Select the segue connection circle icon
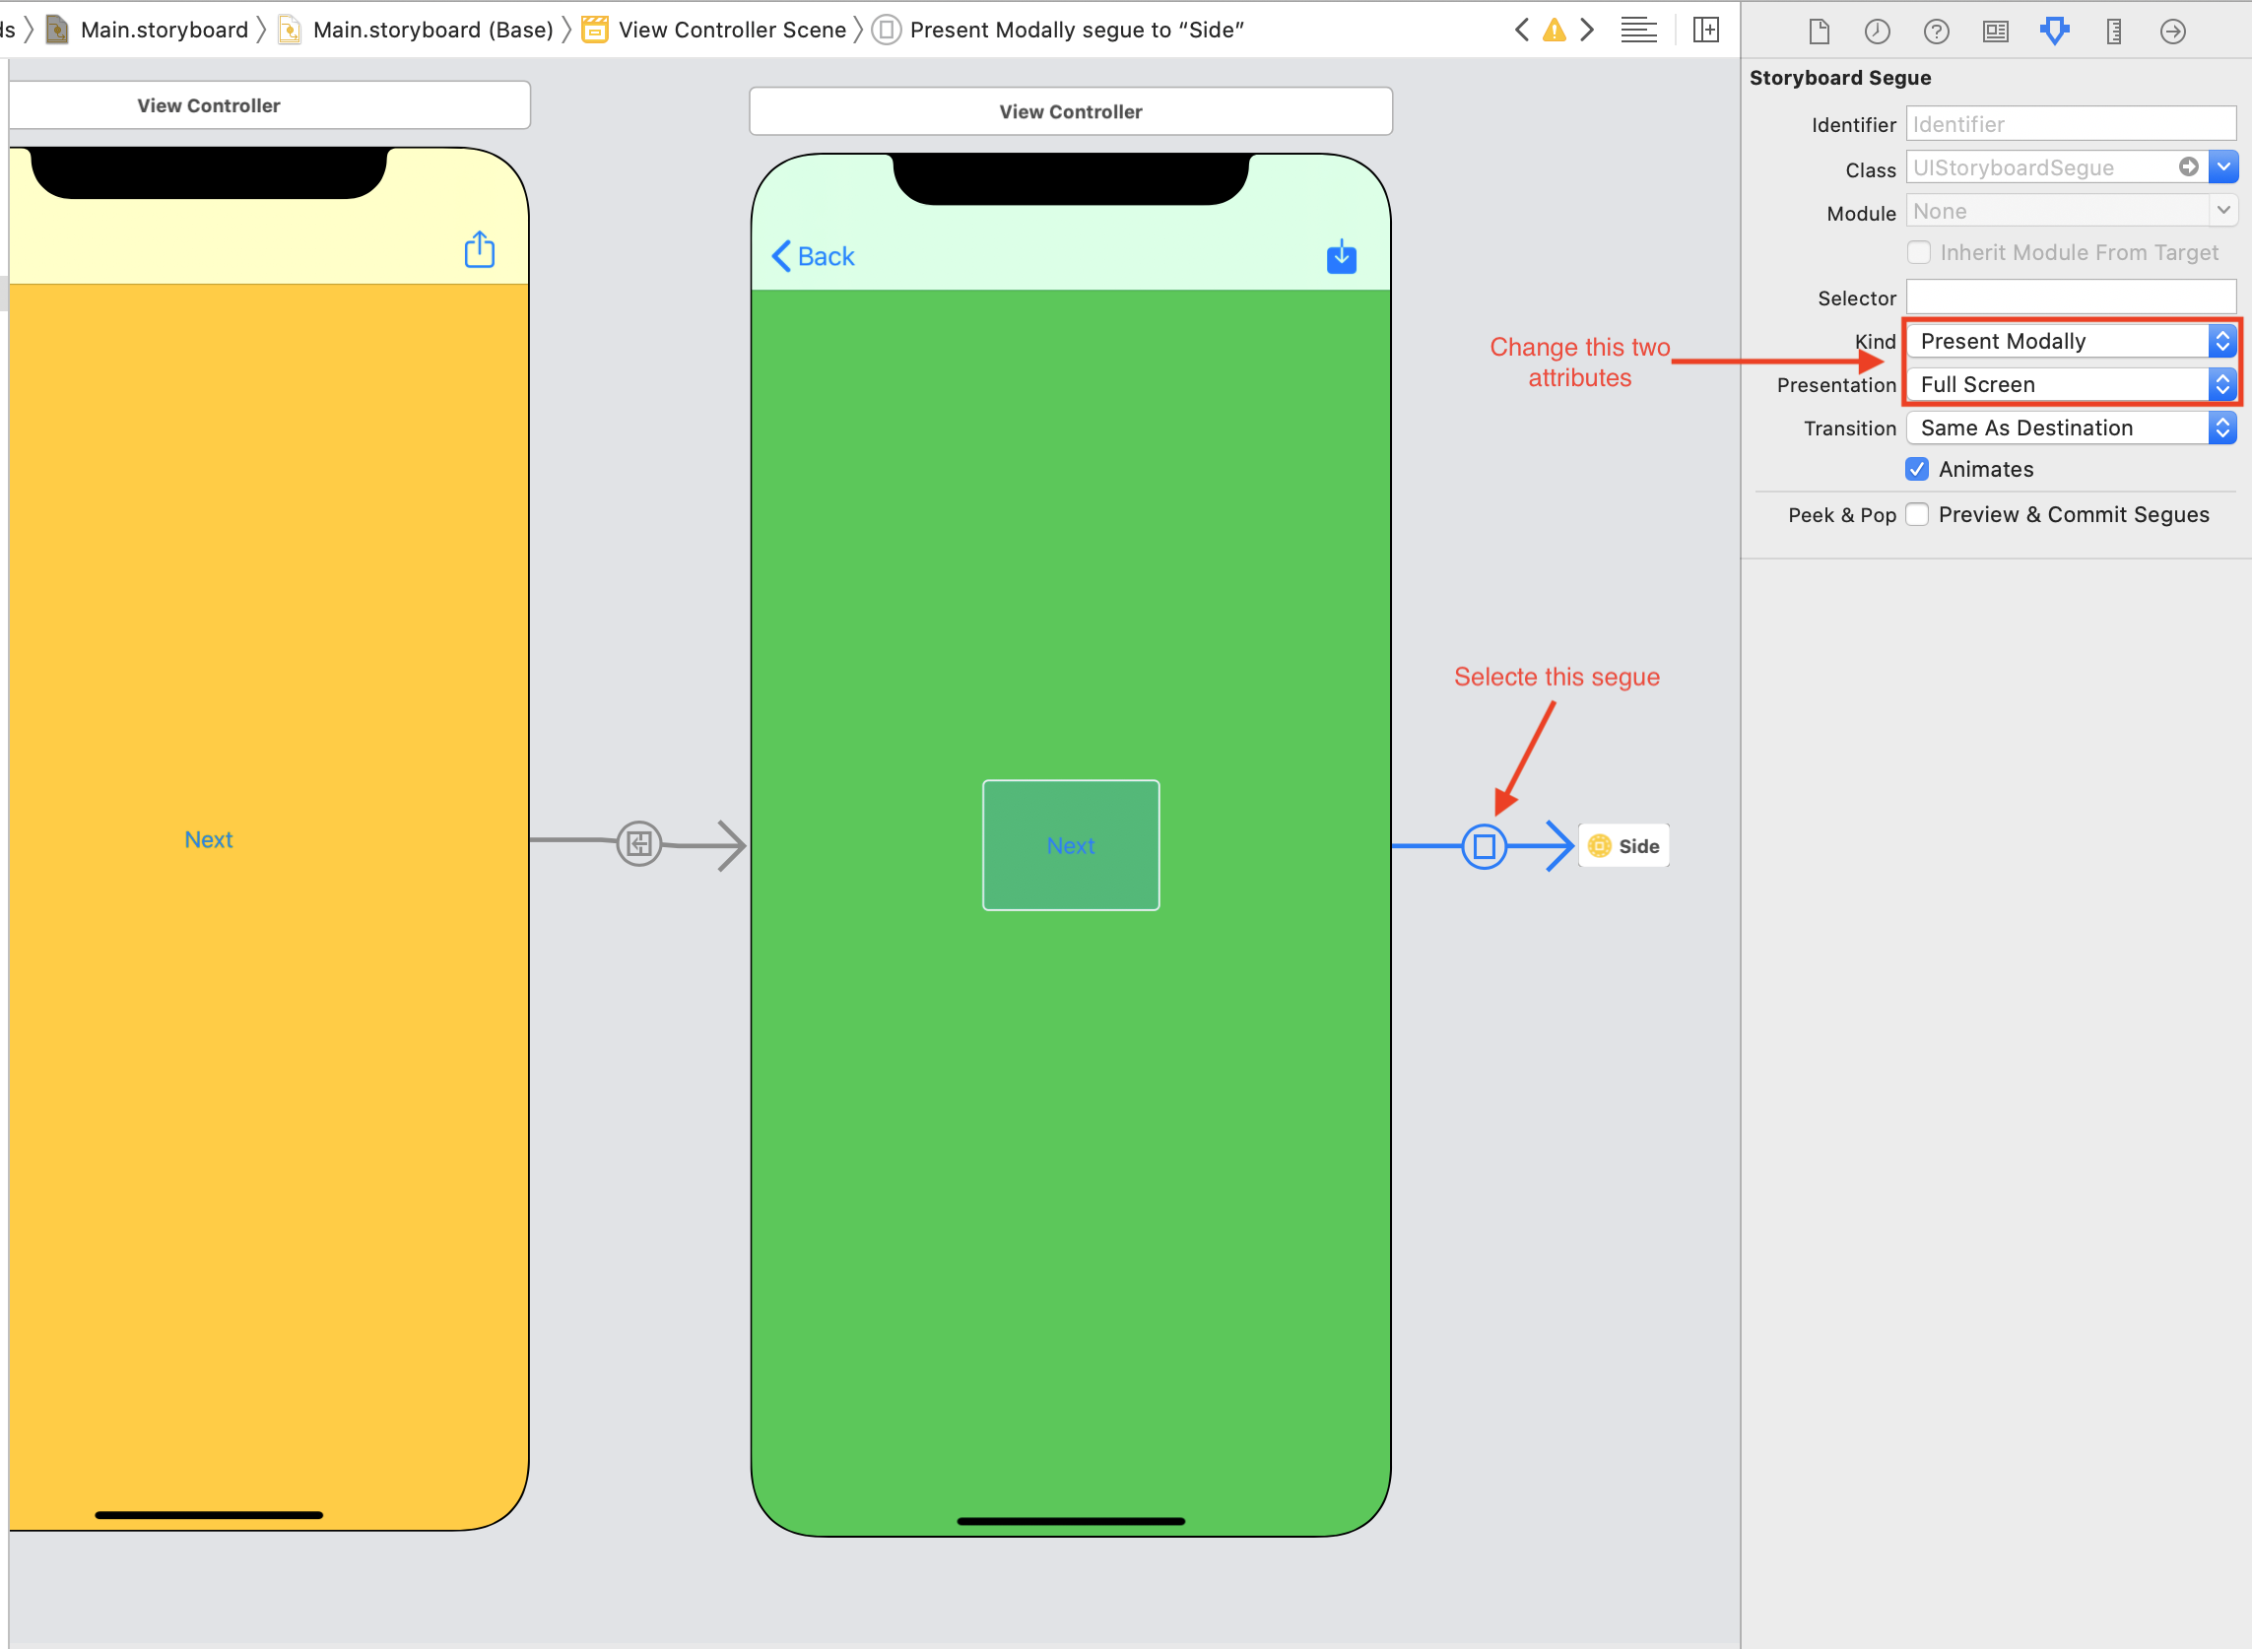The width and height of the screenshot is (2252, 1649). [x=1483, y=846]
